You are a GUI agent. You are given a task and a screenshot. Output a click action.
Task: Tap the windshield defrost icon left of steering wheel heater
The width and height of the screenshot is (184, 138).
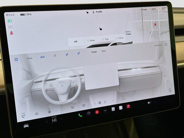point(37,114)
